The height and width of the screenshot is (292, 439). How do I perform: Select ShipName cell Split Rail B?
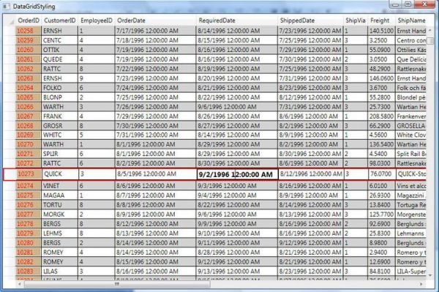(x=411, y=154)
